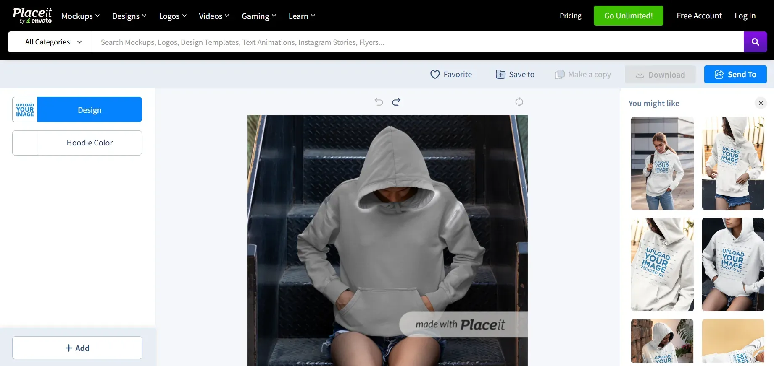
Task: Click the Go Unlimited! button
Action: point(629,16)
